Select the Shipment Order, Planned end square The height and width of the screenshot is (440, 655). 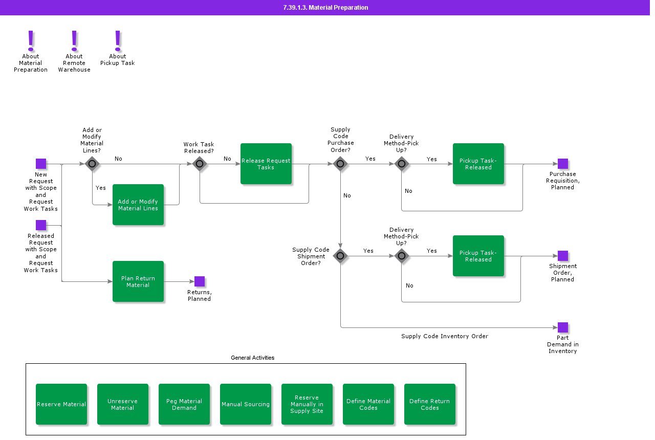coord(563,256)
